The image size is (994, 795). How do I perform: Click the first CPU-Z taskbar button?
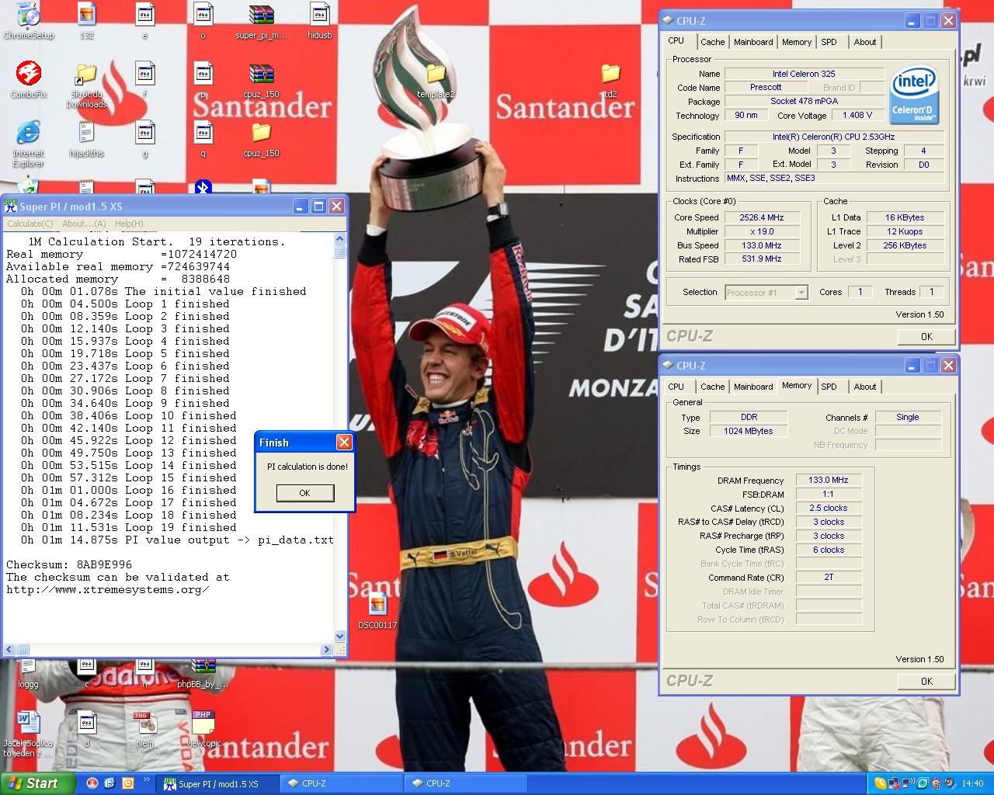tap(342, 783)
